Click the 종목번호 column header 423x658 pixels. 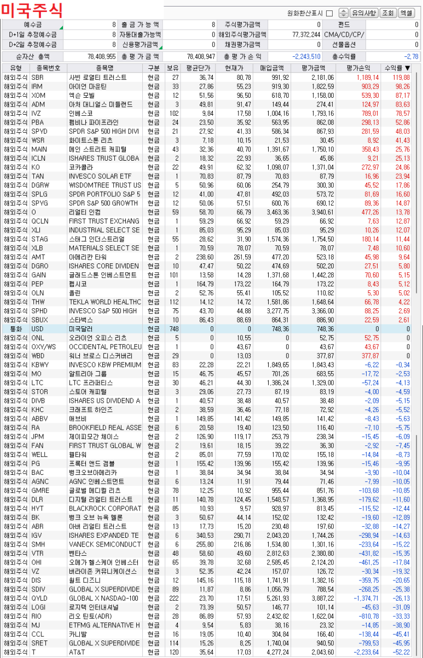49,68
